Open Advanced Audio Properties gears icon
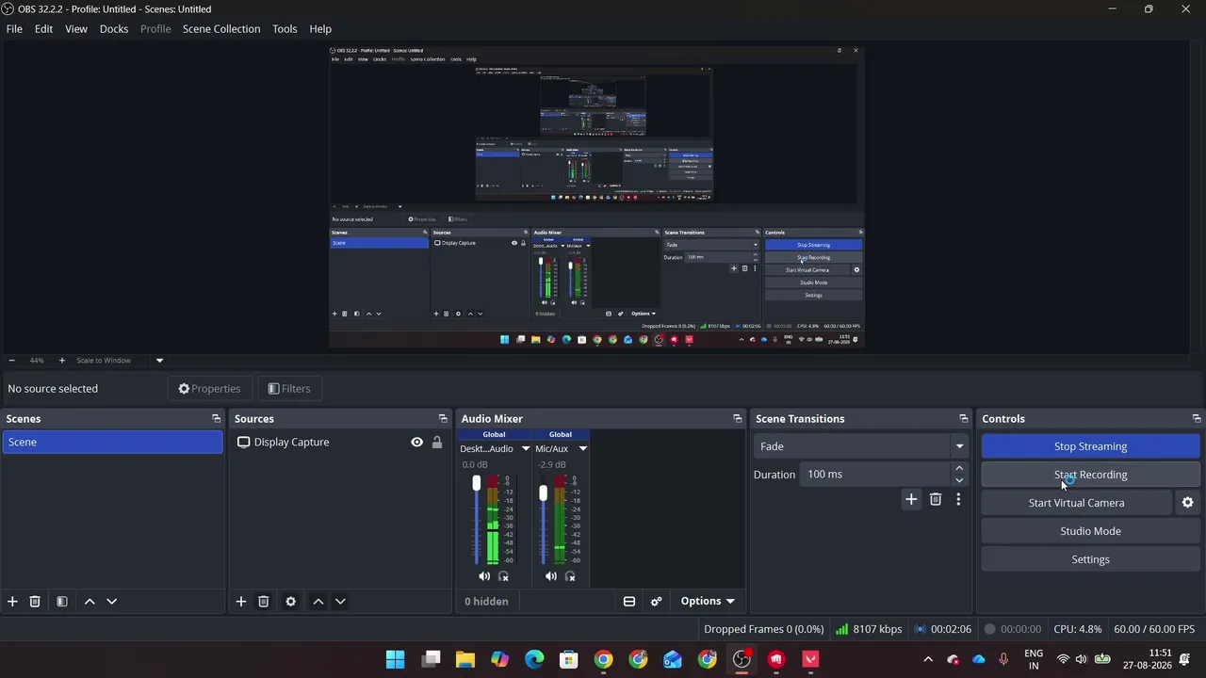This screenshot has height=678, width=1206. point(657,602)
